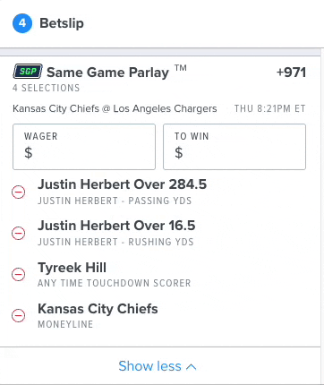Click the +971 parlay odds
Screen dimensions: 324x385
tap(291, 73)
